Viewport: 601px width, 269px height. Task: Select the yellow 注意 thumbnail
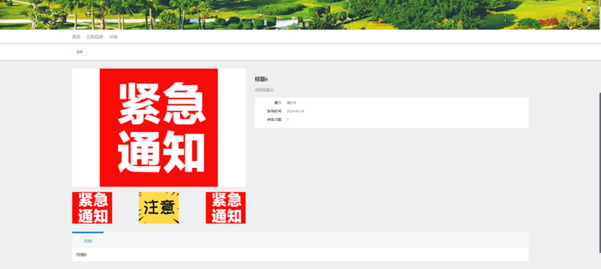[x=158, y=208]
